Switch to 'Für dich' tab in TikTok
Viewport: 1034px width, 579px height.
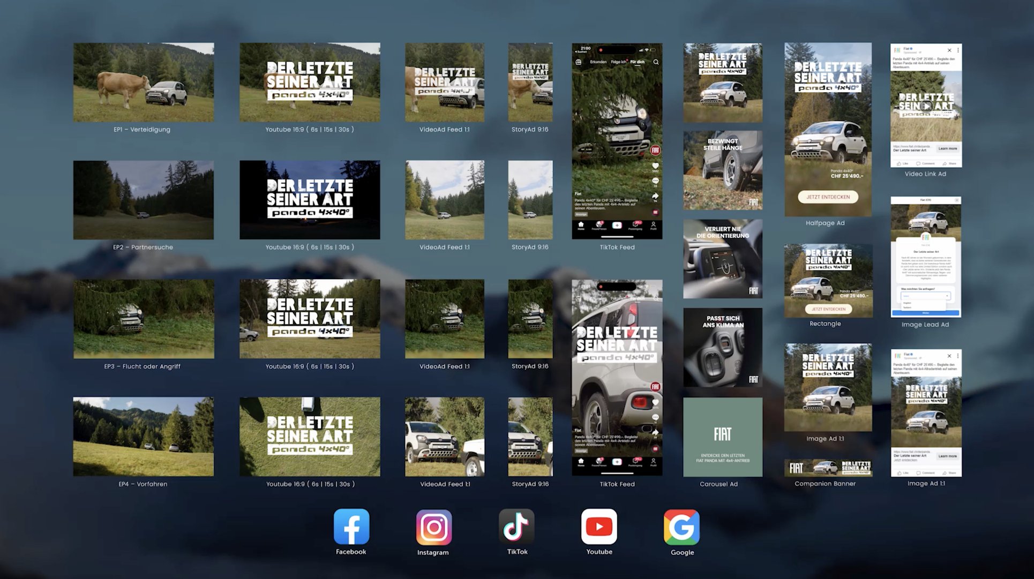[637, 62]
